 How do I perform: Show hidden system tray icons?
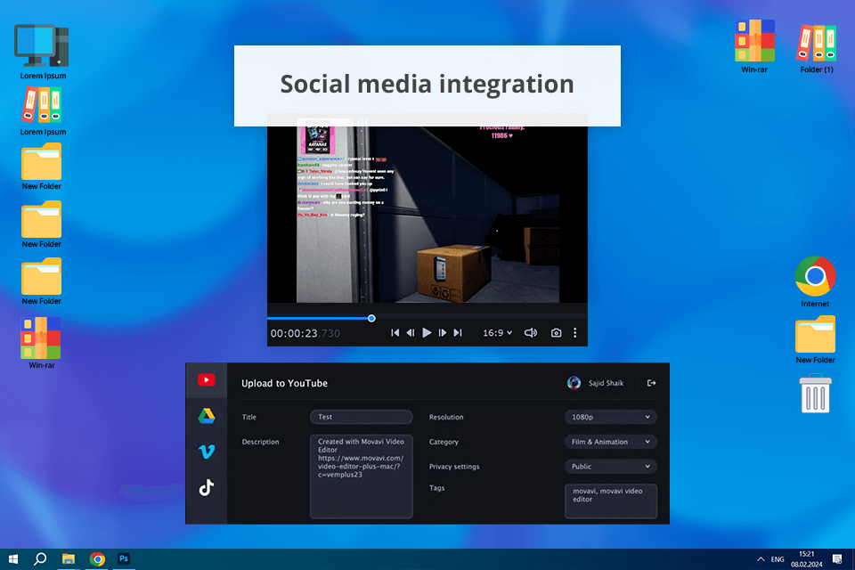tap(760, 559)
